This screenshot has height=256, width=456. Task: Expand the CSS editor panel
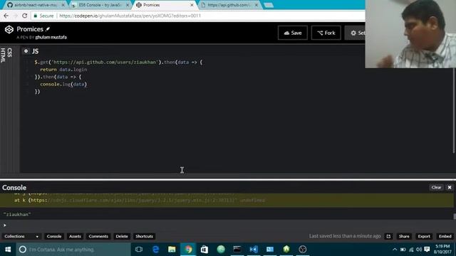(10, 53)
